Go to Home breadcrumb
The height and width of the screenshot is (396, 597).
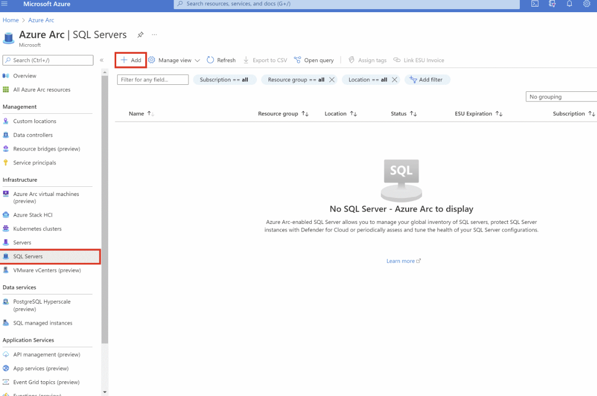point(11,20)
